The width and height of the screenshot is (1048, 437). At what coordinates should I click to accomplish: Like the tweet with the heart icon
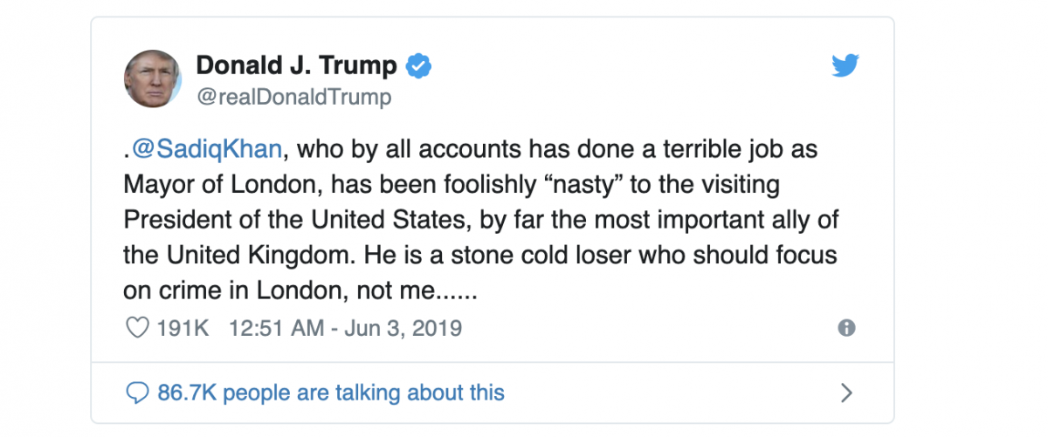pos(136,328)
